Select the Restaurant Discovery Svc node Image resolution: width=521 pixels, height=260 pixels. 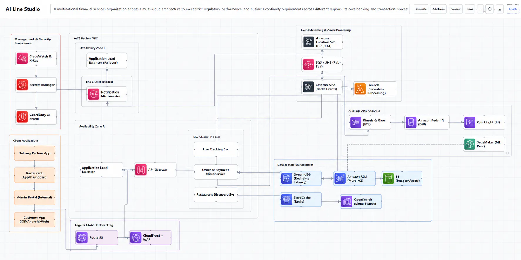pyautogui.click(x=216, y=195)
